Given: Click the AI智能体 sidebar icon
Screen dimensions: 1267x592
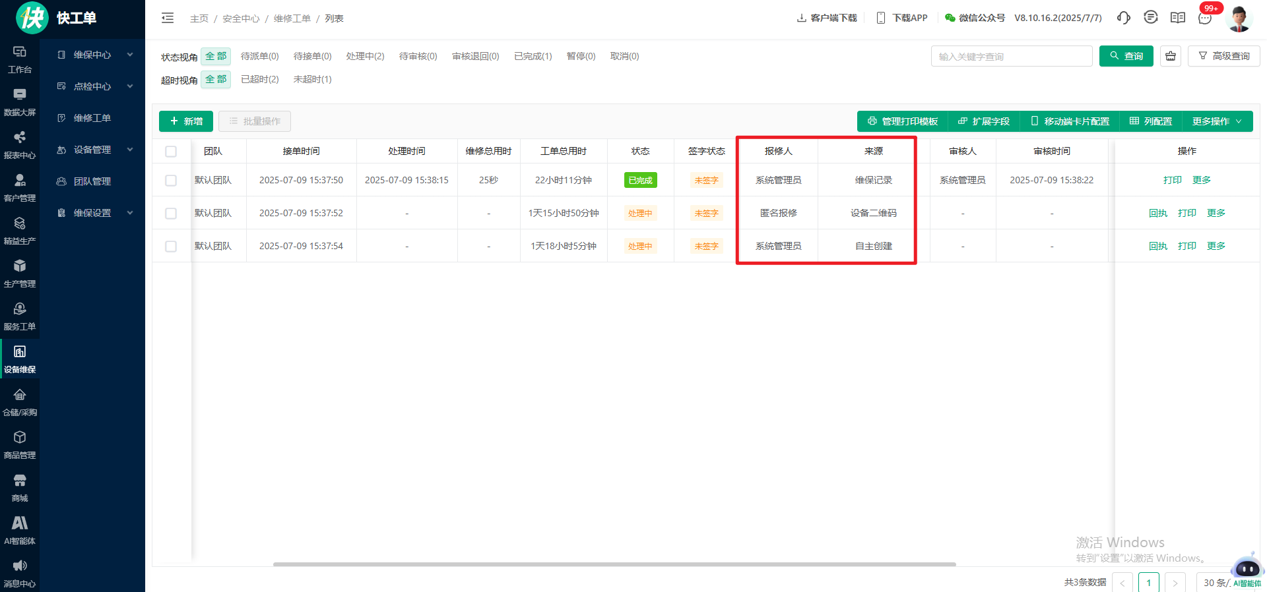Looking at the screenshot, I should [x=20, y=530].
